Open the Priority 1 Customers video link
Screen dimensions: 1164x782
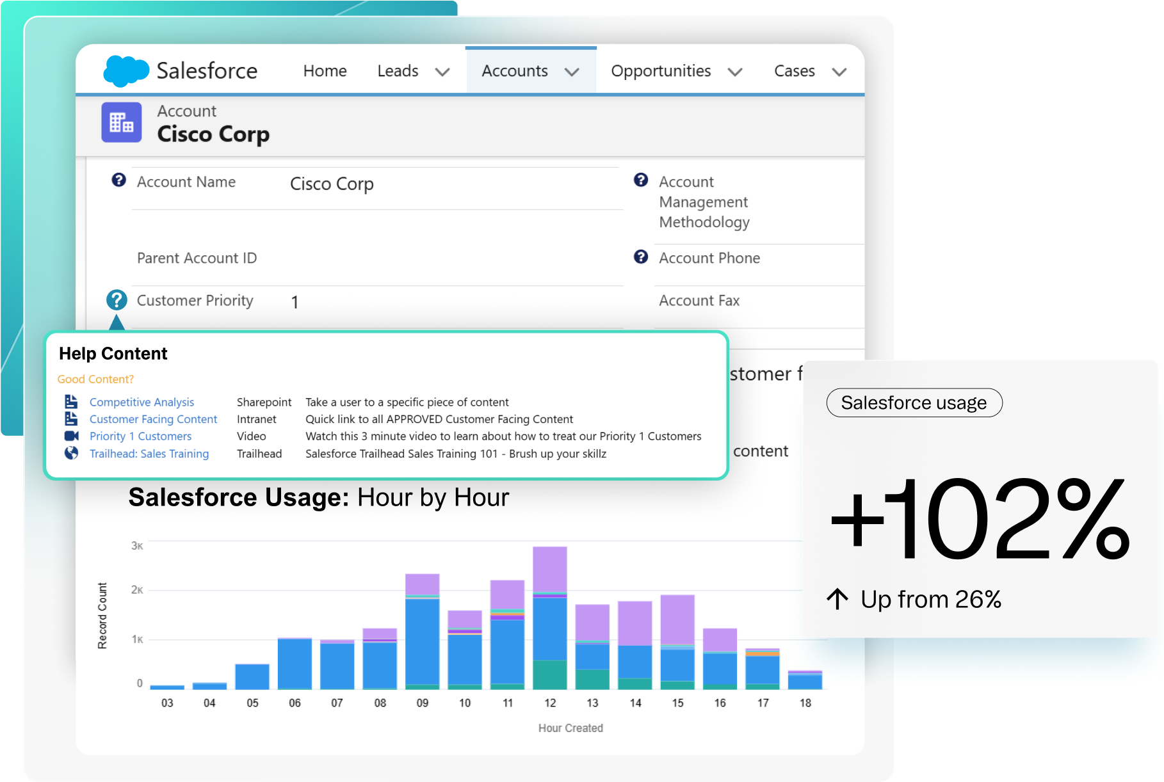point(140,436)
